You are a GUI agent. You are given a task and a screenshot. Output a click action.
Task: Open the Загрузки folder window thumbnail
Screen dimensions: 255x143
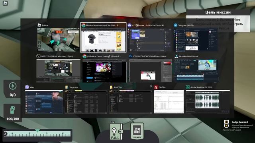tap(86, 102)
